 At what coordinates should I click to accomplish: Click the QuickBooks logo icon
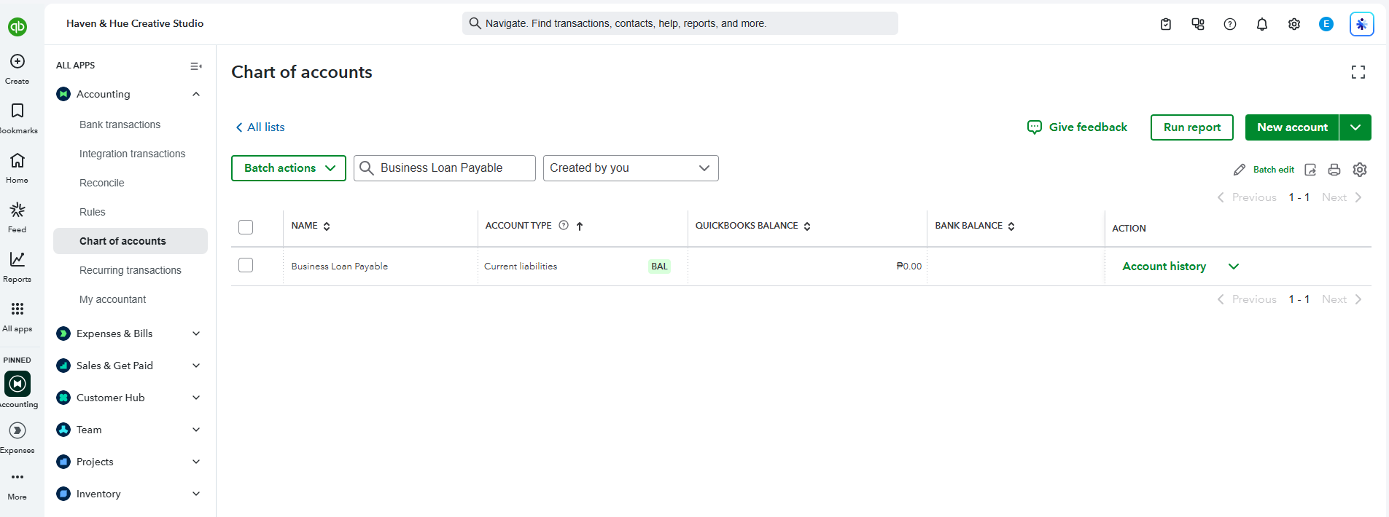(x=17, y=27)
